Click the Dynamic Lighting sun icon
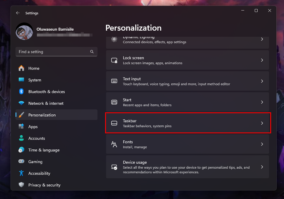284x199 pixels. (114, 39)
